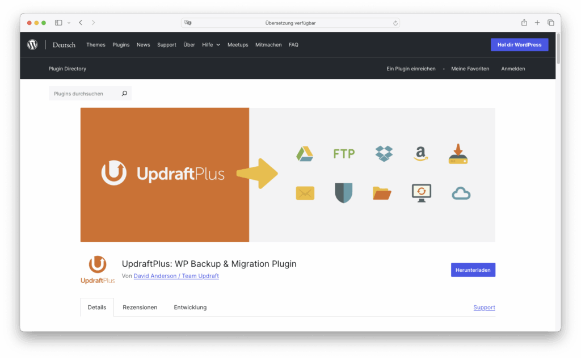Open the Meetups menu item

(238, 44)
